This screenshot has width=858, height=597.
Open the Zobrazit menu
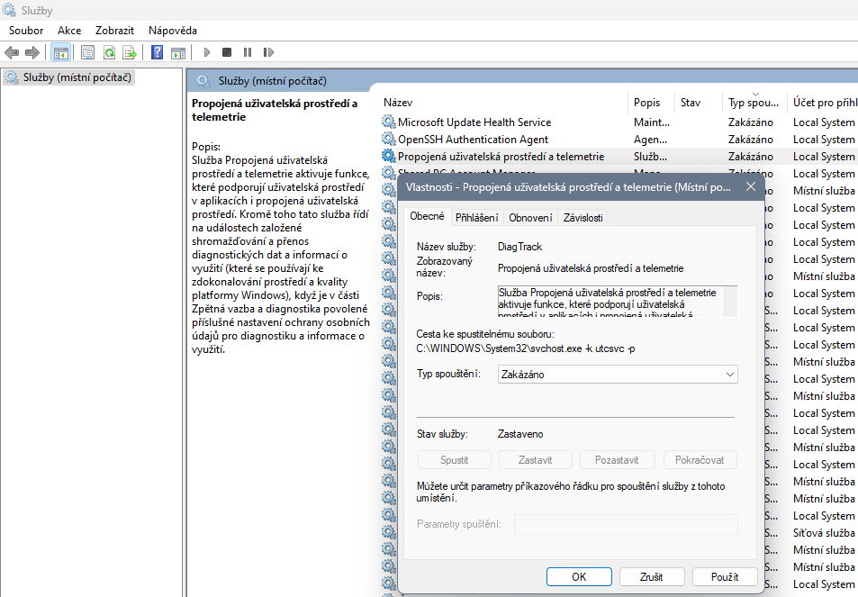[114, 31]
